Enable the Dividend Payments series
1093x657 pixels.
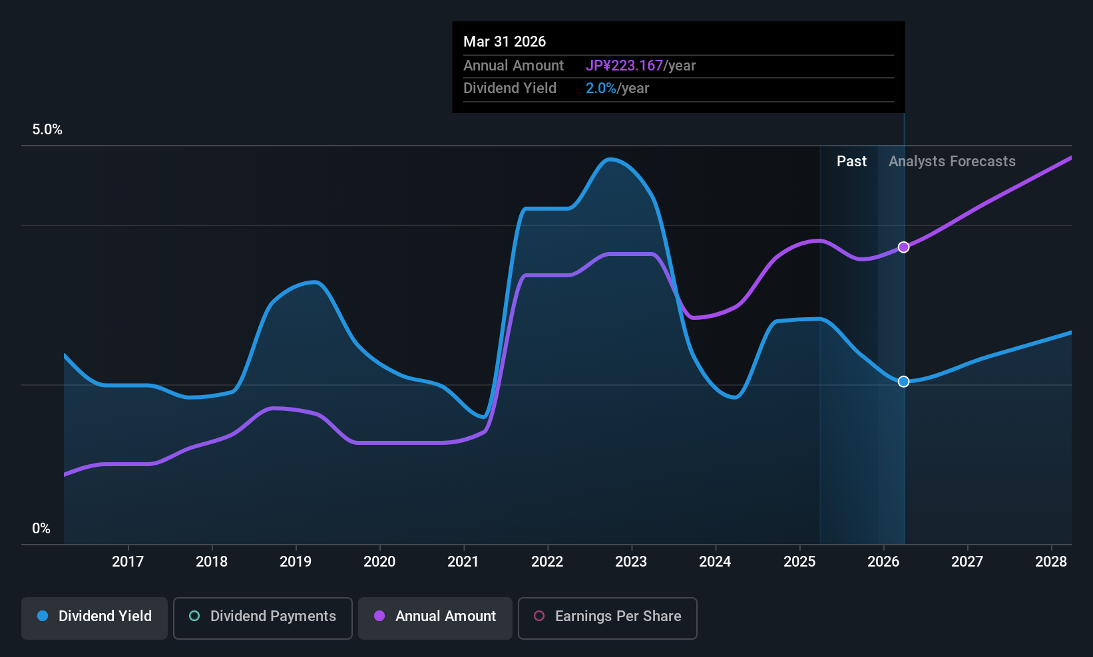click(263, 618)
